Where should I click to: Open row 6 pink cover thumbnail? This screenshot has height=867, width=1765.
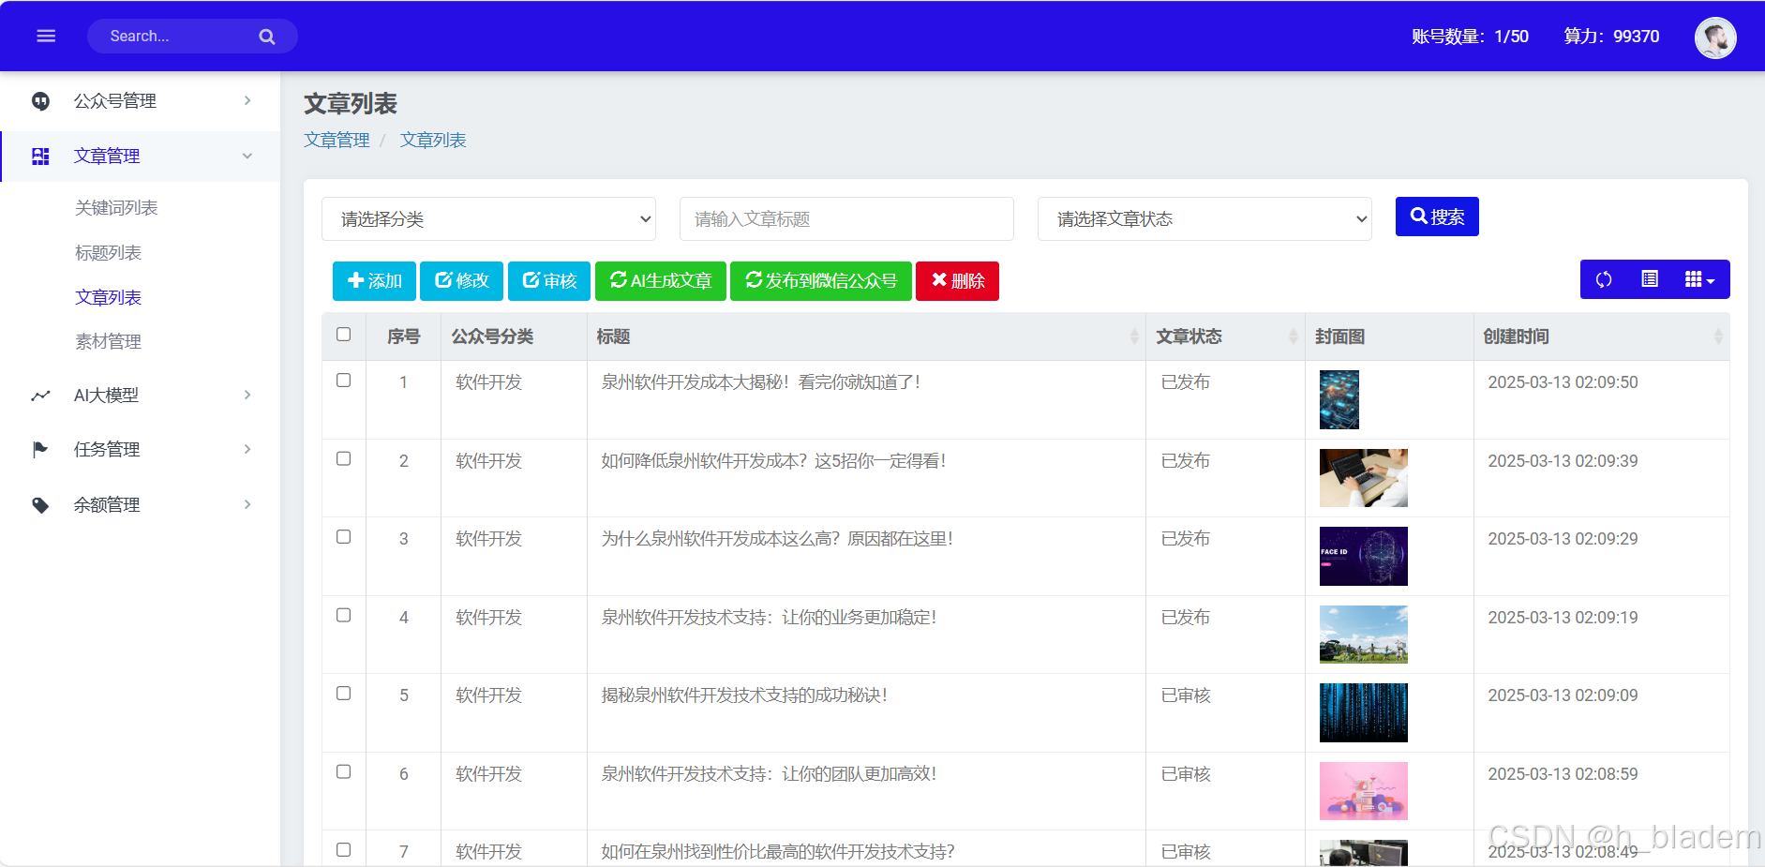point(1364,791)
